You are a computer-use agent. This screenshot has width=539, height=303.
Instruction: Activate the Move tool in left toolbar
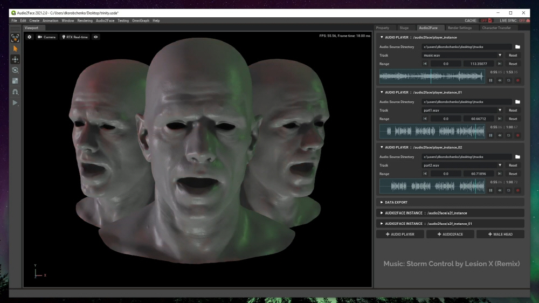15,59
